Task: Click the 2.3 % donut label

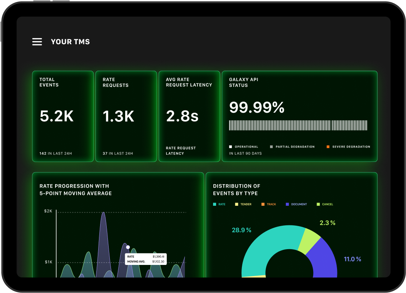Action: [x=327, y=223]
